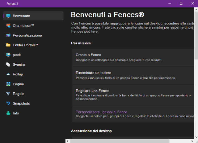The height and width of the screenshot is (143, 198).
Task: Click the vertical scrollbar down arrow
Action: click(196, 137)
